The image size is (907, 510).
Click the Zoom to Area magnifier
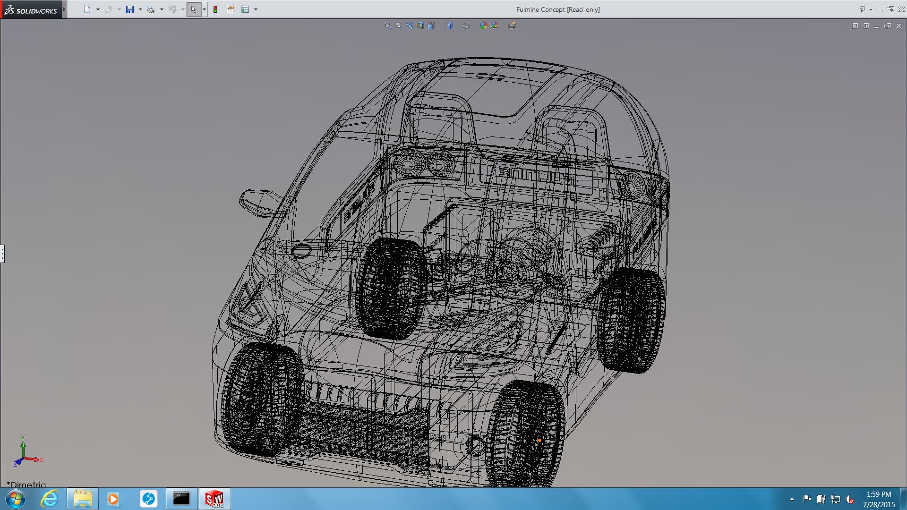click(x=399, y=26)
